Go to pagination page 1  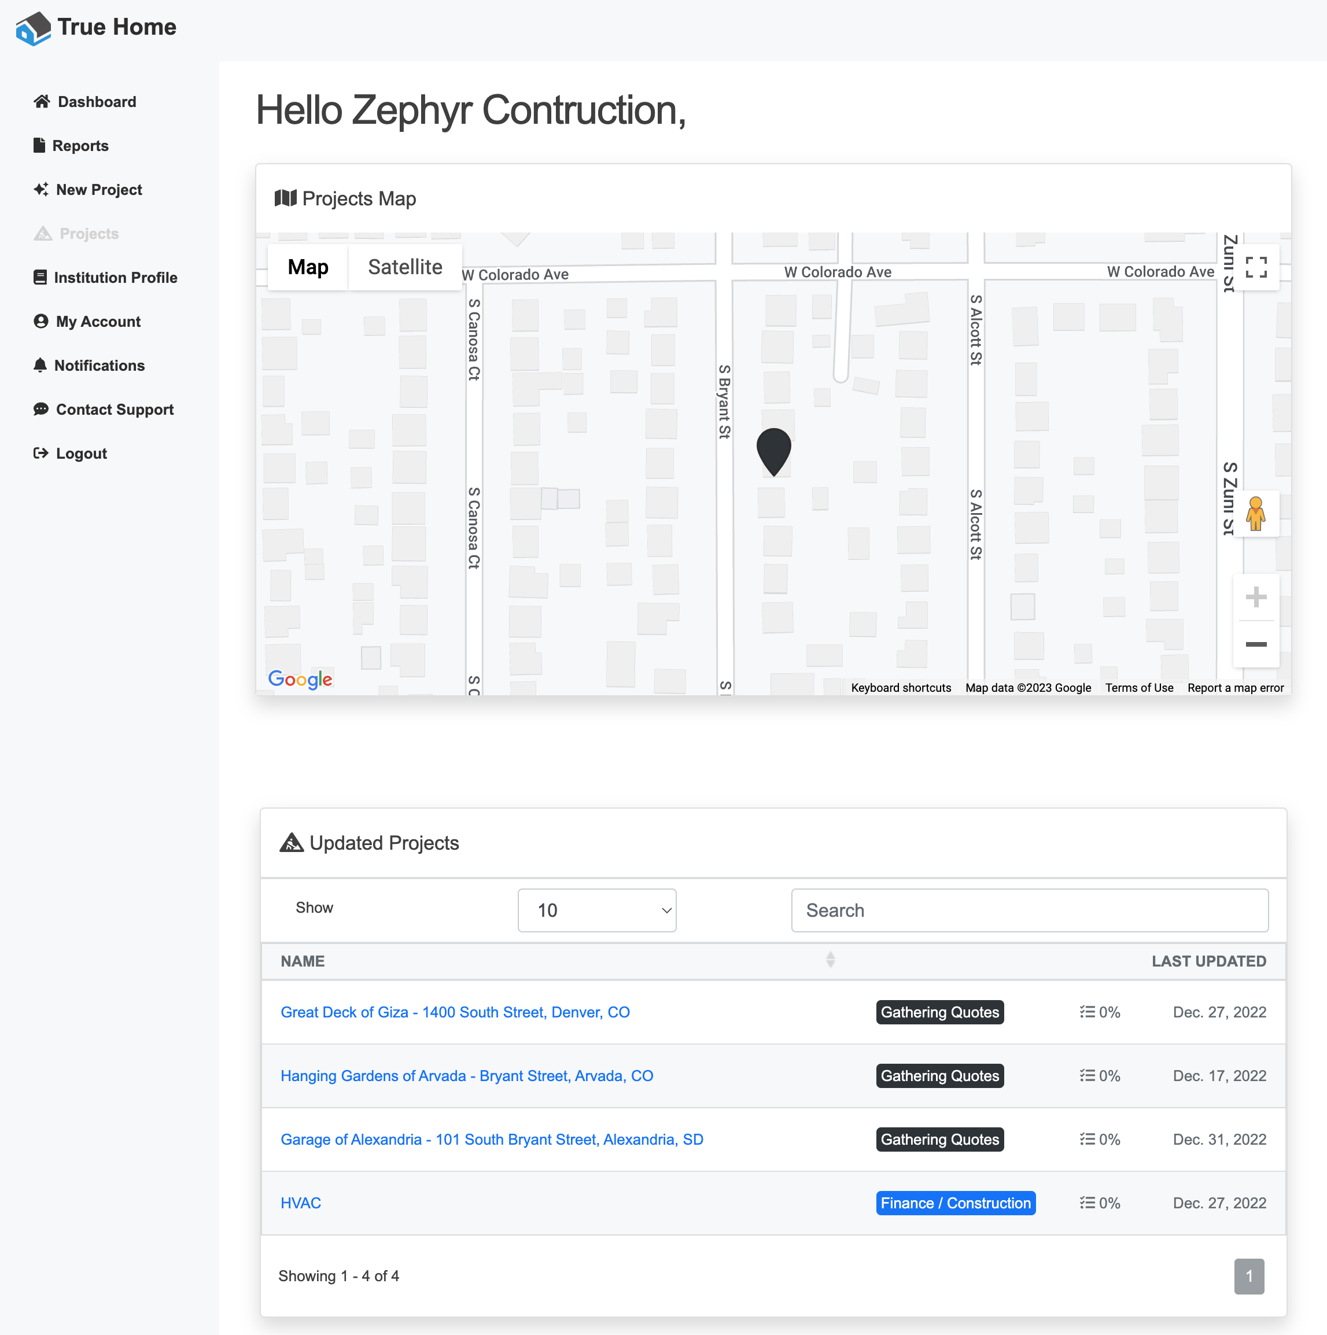1248,1276
